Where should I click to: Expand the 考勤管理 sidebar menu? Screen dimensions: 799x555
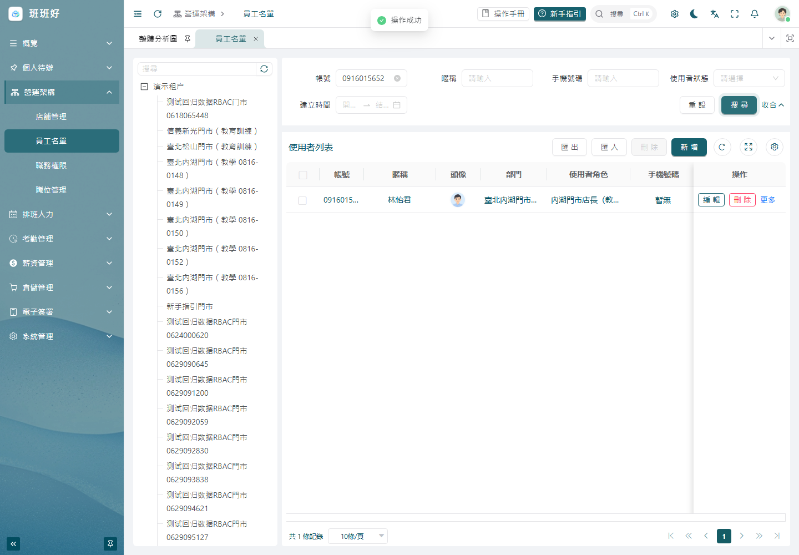point(62,239)
